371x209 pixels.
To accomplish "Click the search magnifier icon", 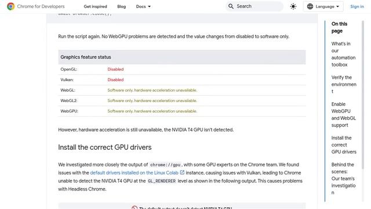I will [231, 6].
